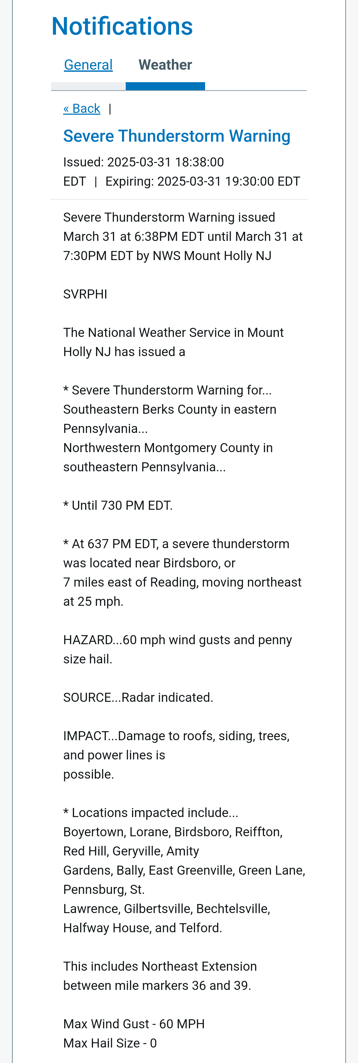
Task: Click the Southeastern Berks County line
Action: tap(170, 419)
